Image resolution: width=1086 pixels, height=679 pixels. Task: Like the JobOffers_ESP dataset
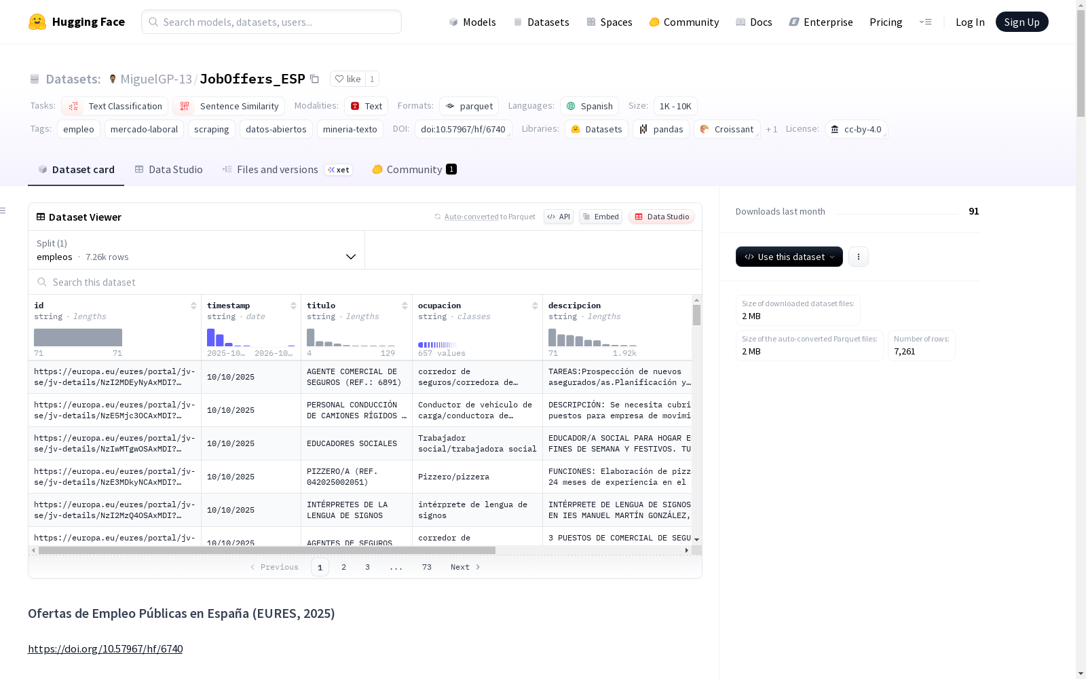point(348,79)
